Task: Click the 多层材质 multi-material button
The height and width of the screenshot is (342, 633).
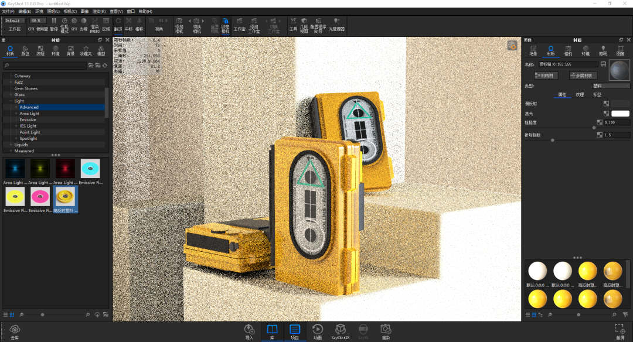Action: 583,76
